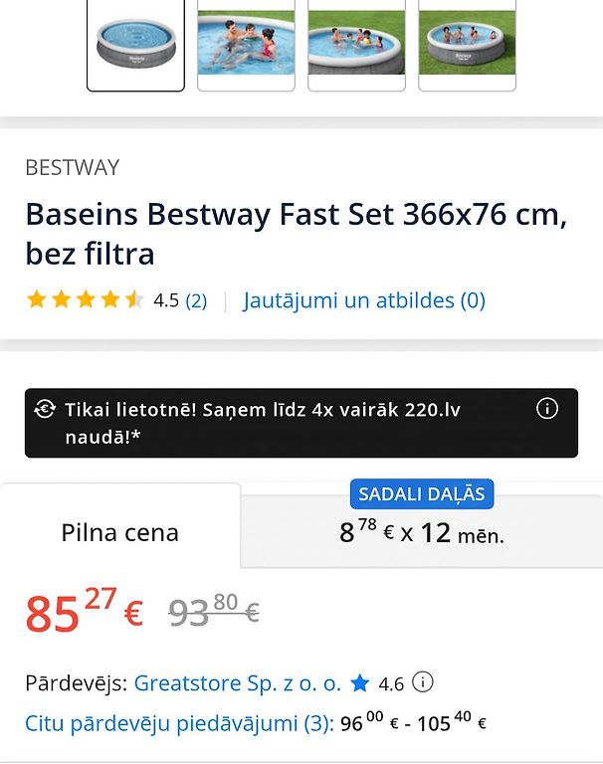Open Citu pārdevēju piedāvājumi (3) link
The image size is (603, 764).
(x=179, y=723)
